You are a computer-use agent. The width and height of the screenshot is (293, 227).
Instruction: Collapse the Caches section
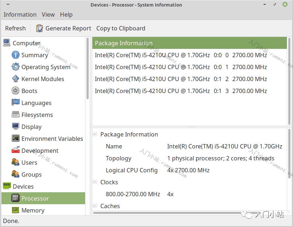pos(95,206)
